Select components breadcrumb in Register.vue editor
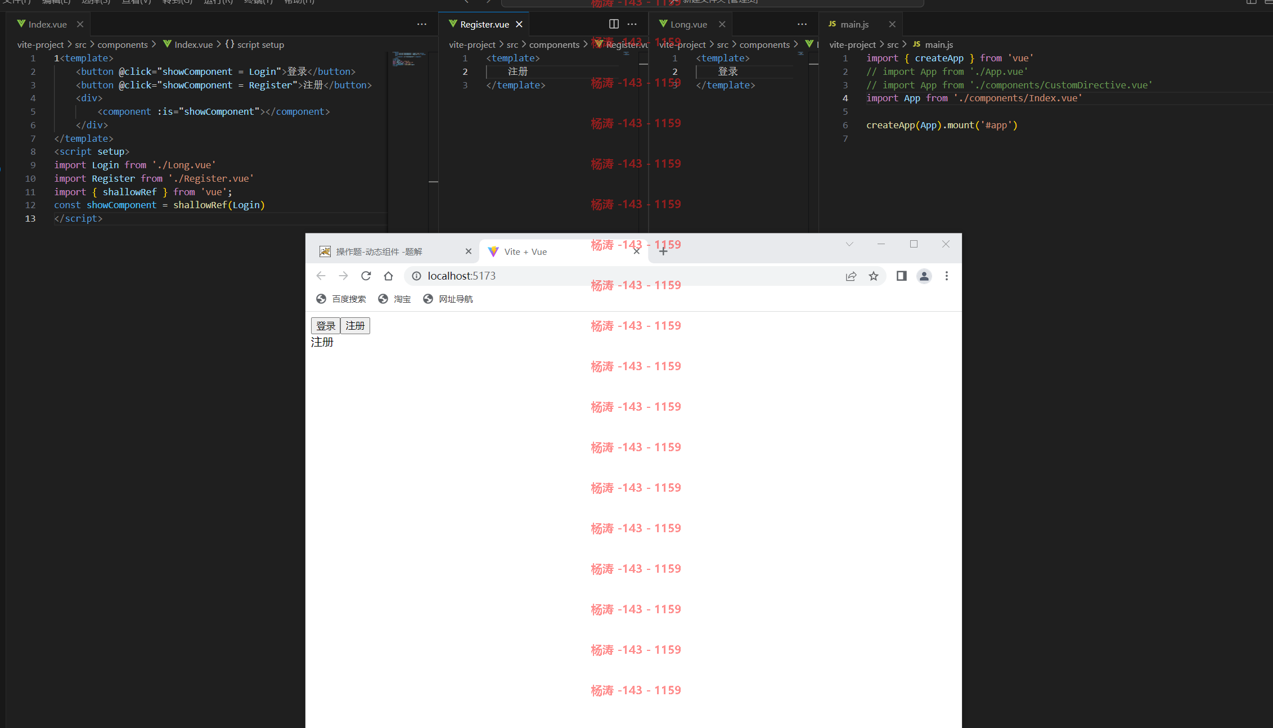This screenshot has height=728, width=1273. coord(554,44)
